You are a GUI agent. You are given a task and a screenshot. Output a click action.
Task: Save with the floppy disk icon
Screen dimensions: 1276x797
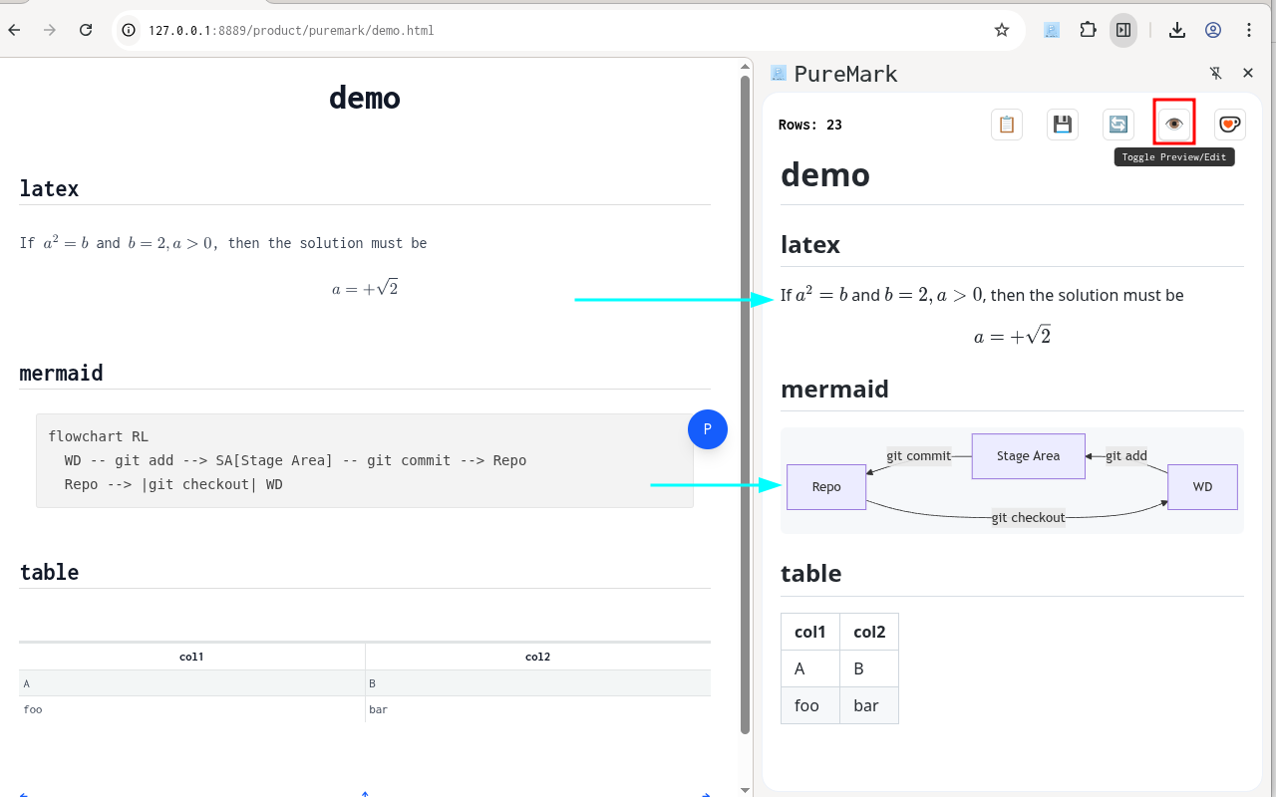1063,125
